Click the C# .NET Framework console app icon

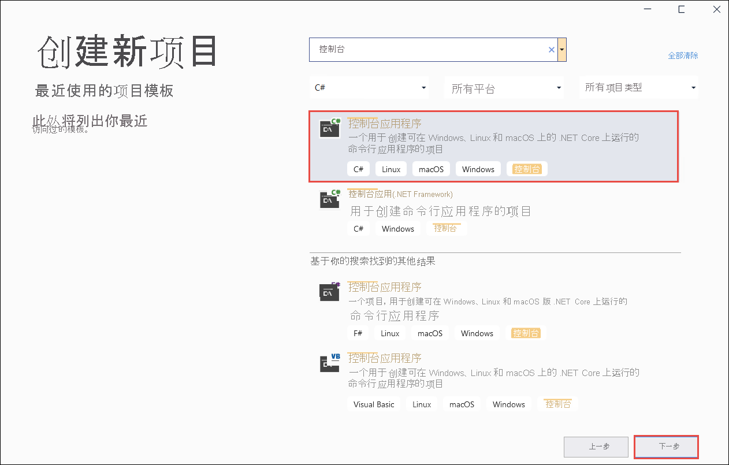point(330,198)
